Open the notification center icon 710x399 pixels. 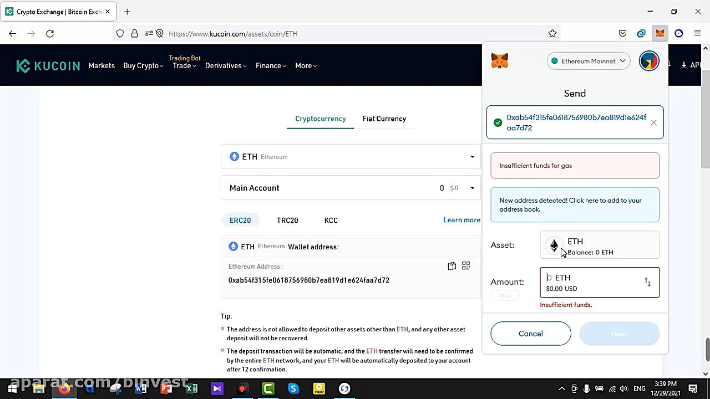click(693, 389)
